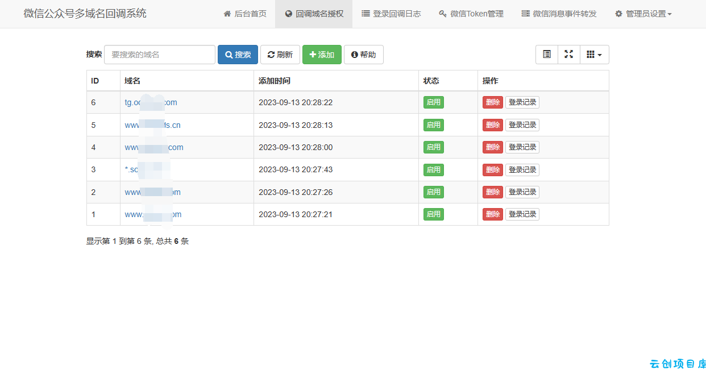The image size is (706, 378).
Task: Delete the domain with ID 3
Action: coord(493,169)
